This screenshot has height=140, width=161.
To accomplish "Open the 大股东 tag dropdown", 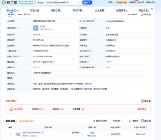I will pyautogui.click(x=33, y=136).
